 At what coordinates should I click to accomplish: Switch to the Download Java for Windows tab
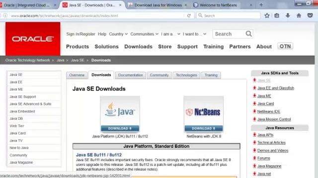click(158, 5)
